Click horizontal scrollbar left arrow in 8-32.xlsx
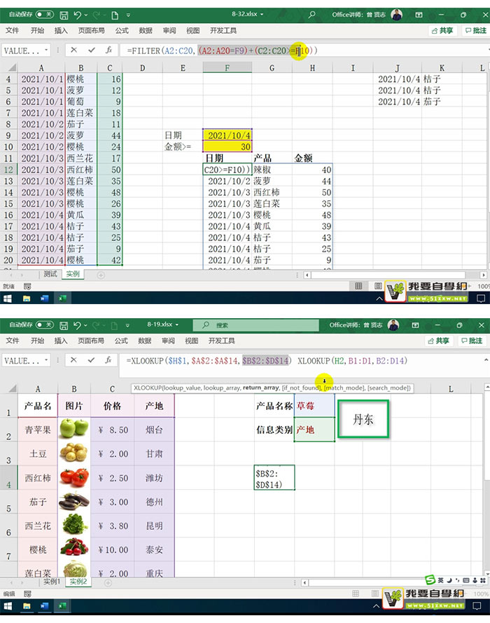 307,275
